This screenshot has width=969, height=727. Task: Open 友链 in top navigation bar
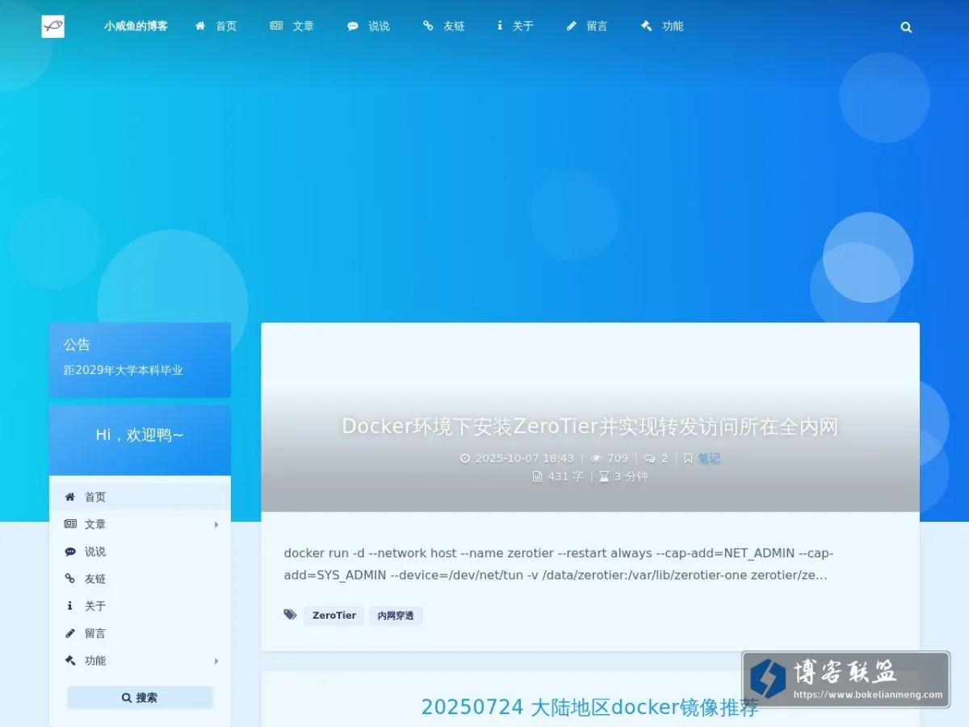[454, 26]
